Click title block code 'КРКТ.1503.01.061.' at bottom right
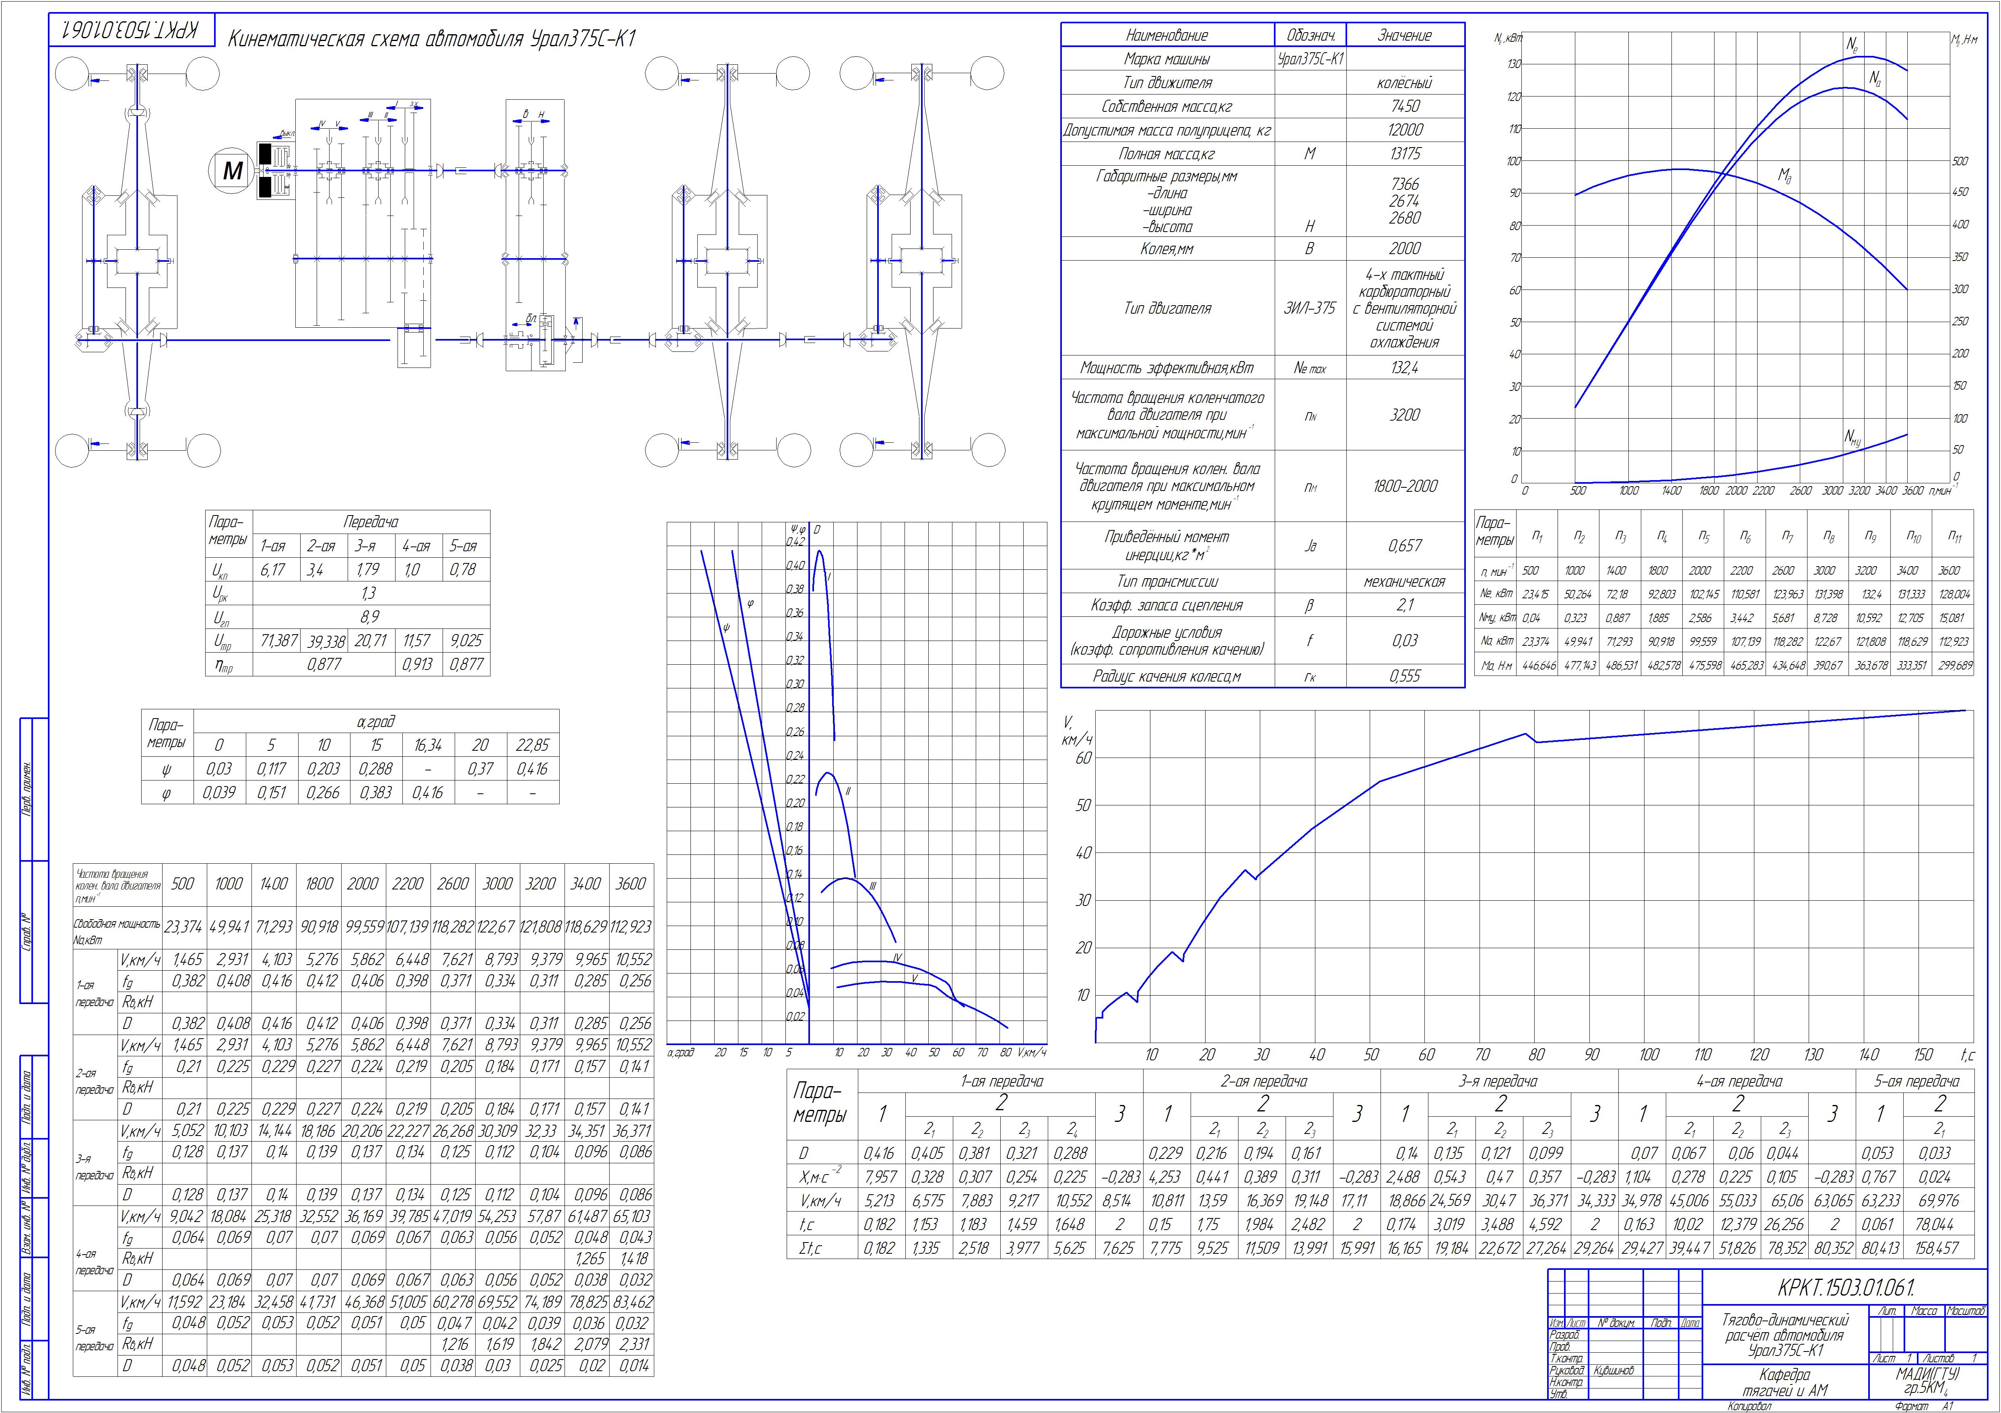The width and height of the screenshot is (2001, 1413). (x=1846, y=1288)
